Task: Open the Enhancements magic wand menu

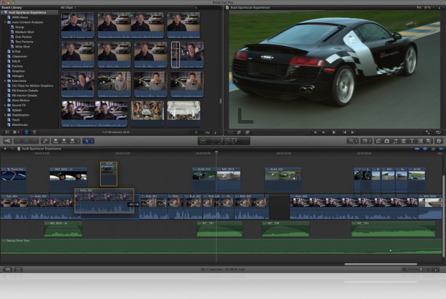Action: point(351,141)
